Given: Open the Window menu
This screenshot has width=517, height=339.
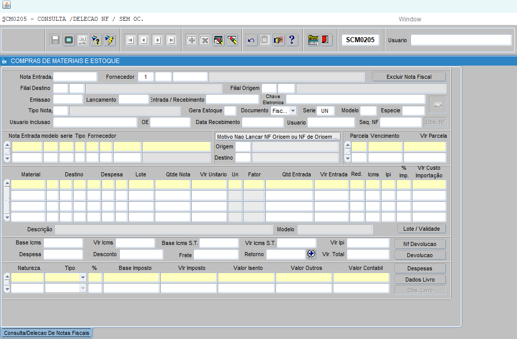Looking at the screenshot, I should point(409,19).
